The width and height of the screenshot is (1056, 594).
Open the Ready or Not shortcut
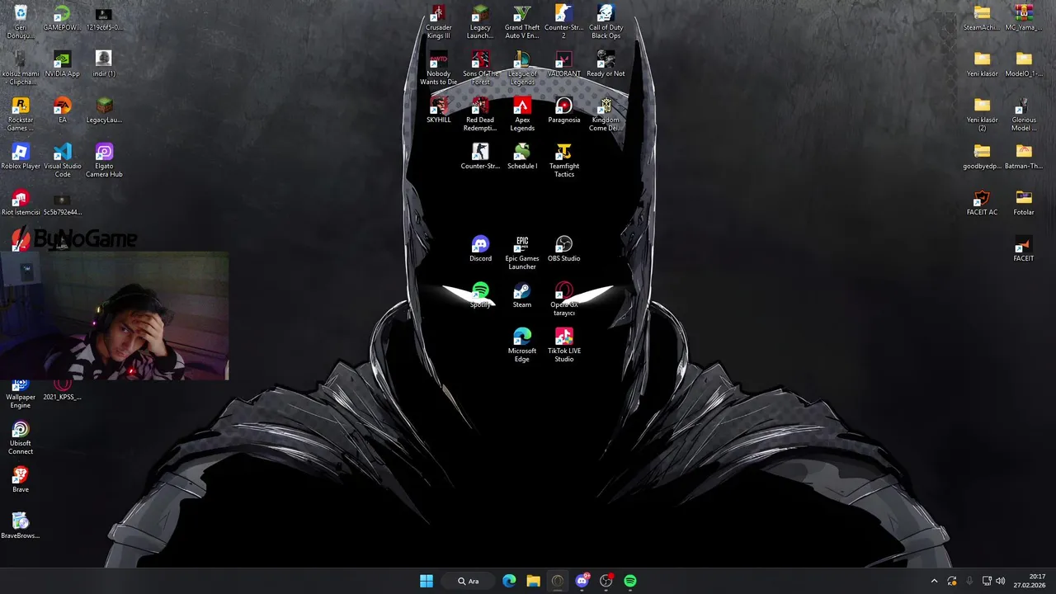tap(606, 64)
